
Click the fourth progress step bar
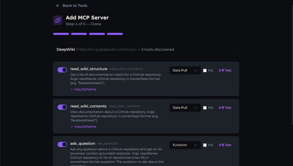115,34
